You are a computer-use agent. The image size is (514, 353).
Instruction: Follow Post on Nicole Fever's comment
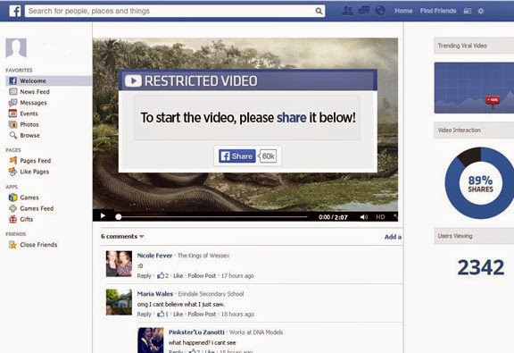point(202,276)
